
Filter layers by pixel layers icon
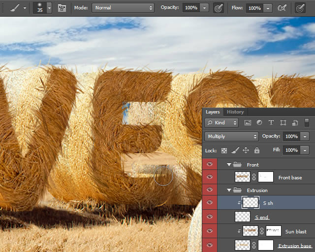click(248, 122)
